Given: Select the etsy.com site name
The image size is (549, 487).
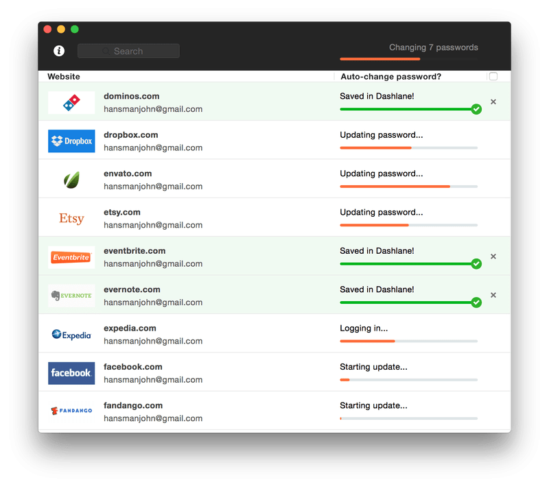Looking at the screenshot, I should pyautogui.click(x=122, y=212).
